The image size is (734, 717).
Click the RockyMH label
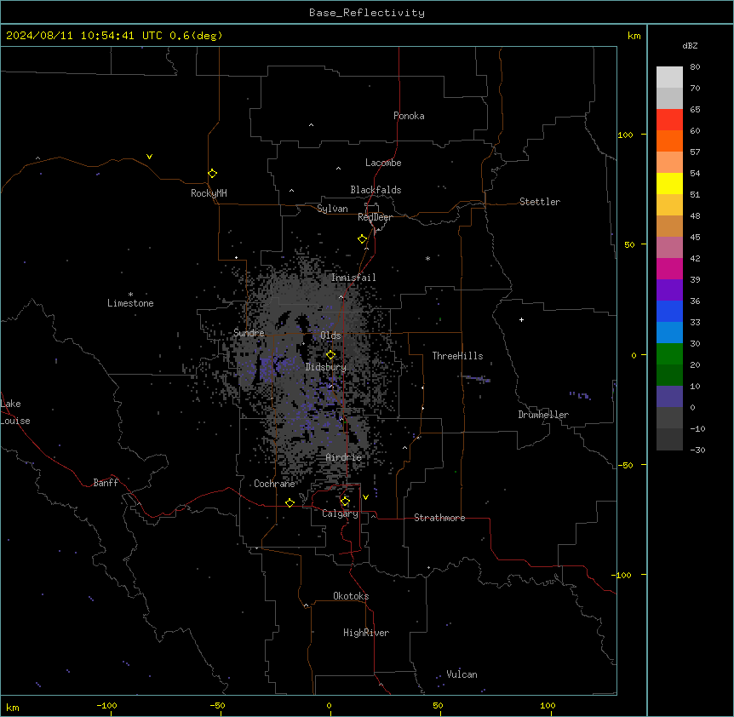pyautogui.click(x=209, y=193)
